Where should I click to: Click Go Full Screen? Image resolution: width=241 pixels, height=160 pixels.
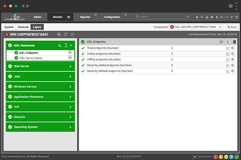(202, 157)
